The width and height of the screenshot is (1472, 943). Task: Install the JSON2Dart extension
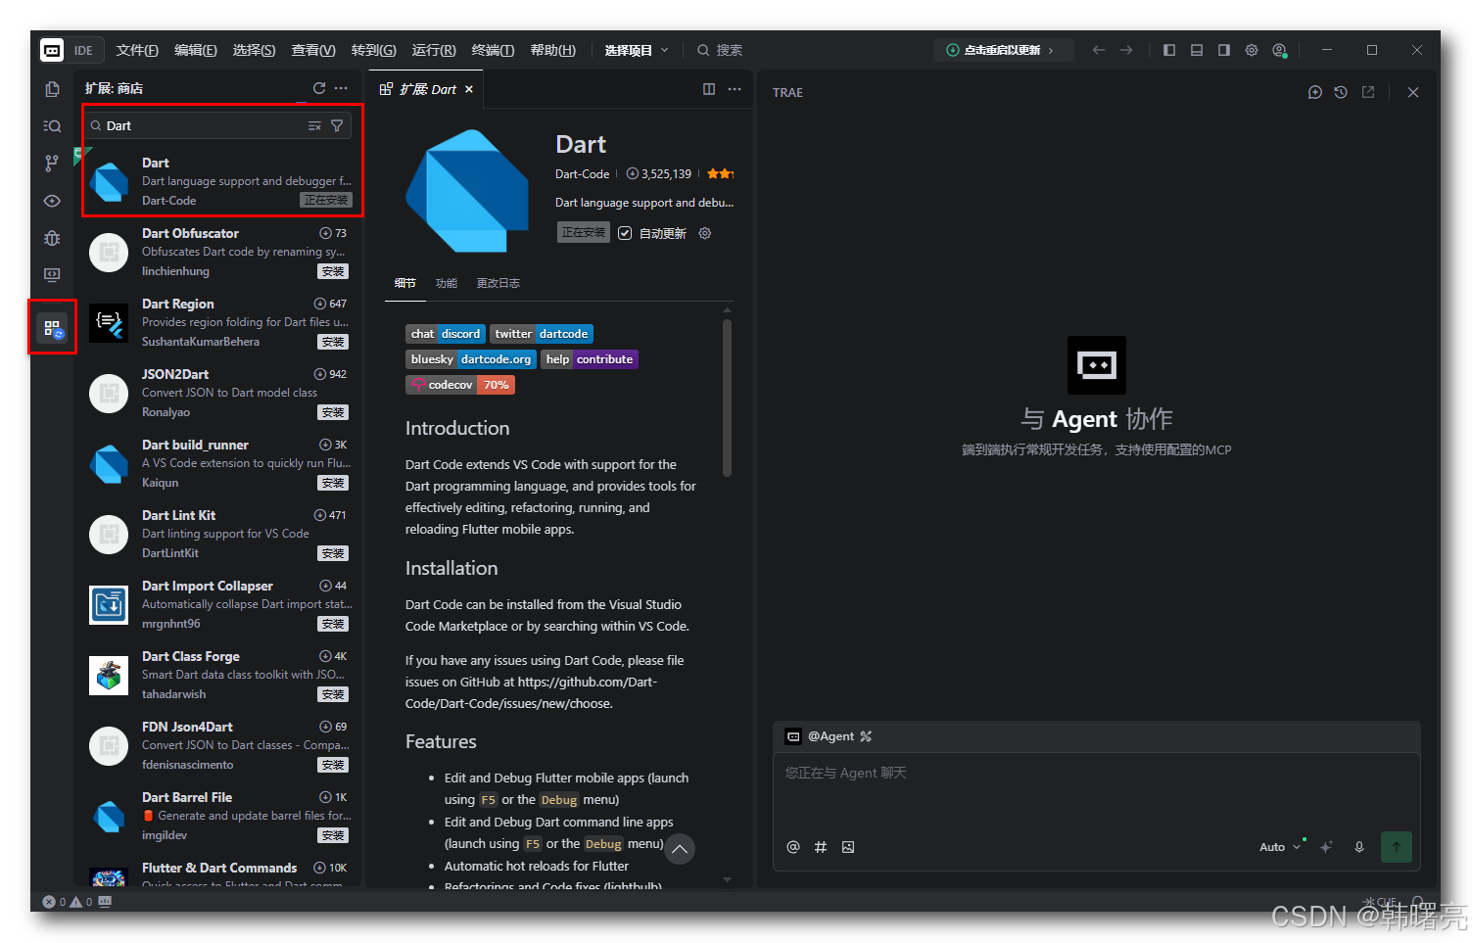point(333,412)
